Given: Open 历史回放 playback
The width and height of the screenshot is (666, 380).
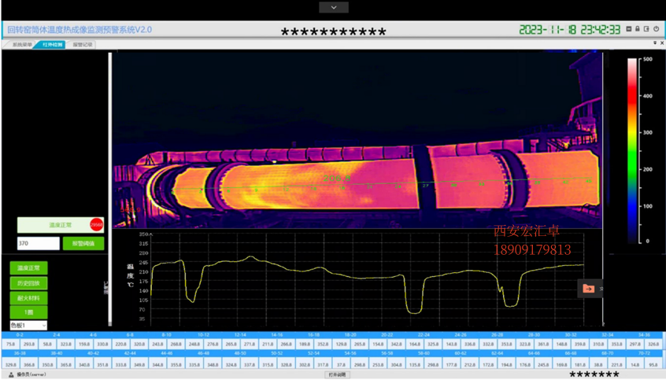Looking at the screenshot, I should coord(28,283).
